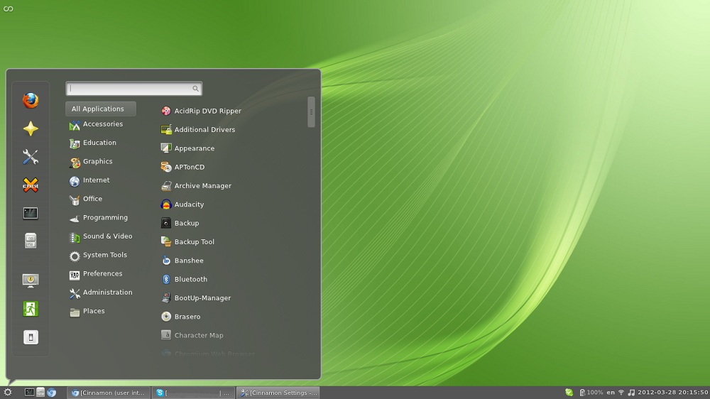Viewport: 710px width, 399px height.
Task: Open Additional Drivers
Action: pyautogui.click(x=198, y=130)
